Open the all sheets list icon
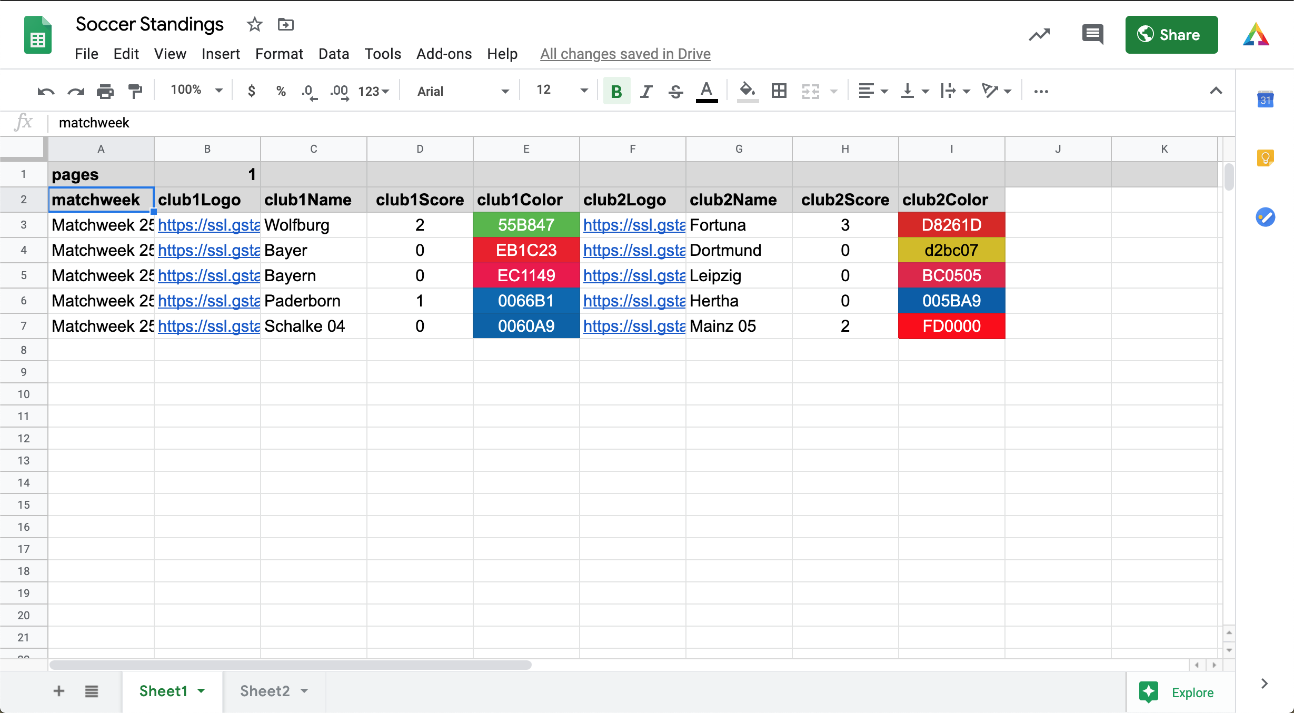The image size is (1294, 713). point(92,691)
